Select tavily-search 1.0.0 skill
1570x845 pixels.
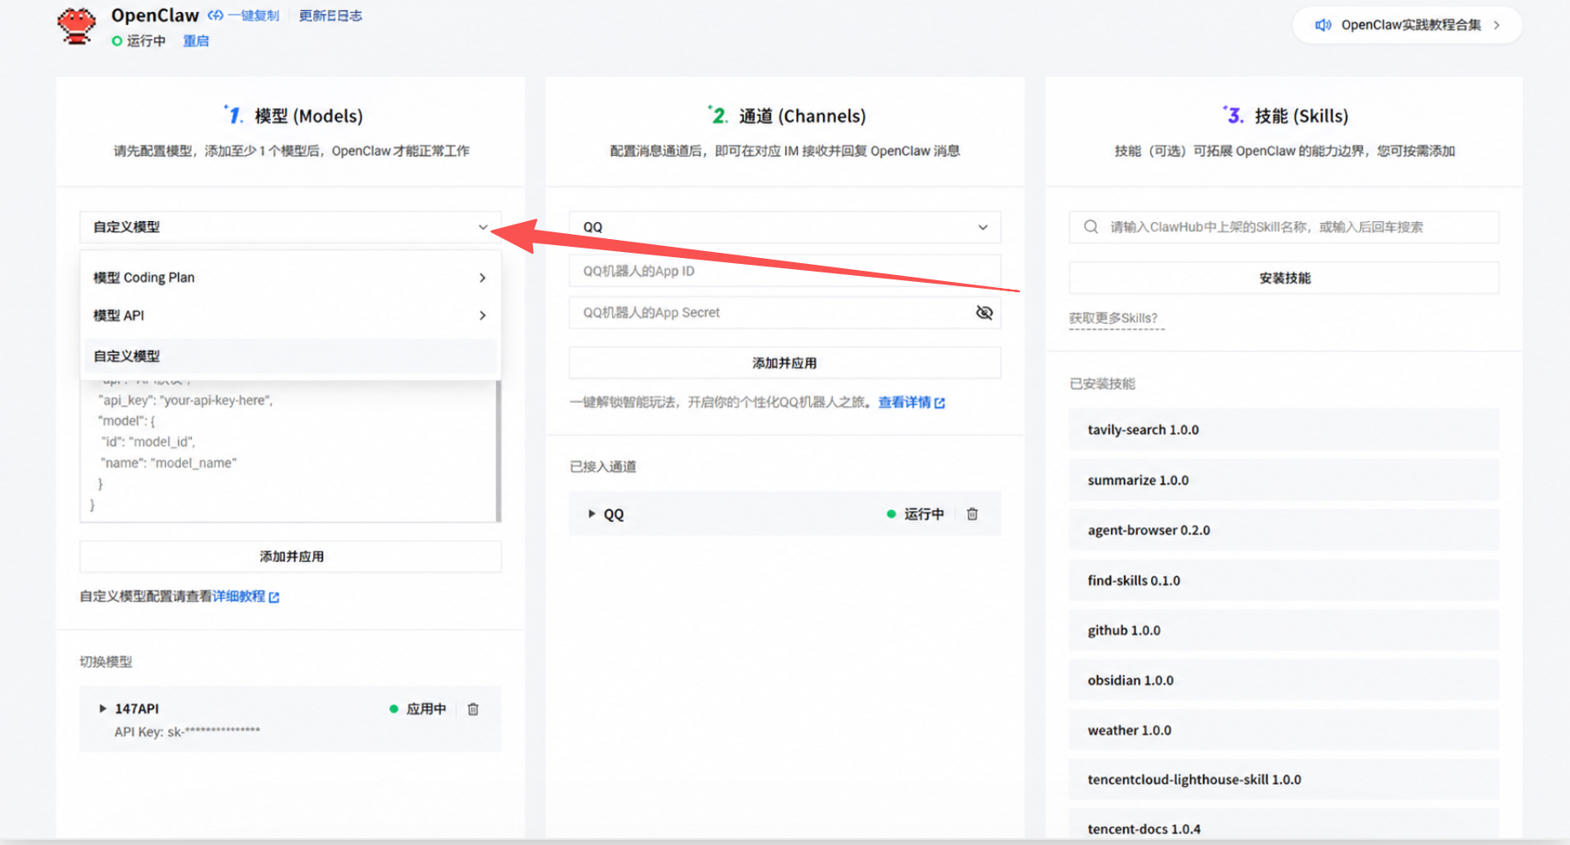(x=1284, y=429)
